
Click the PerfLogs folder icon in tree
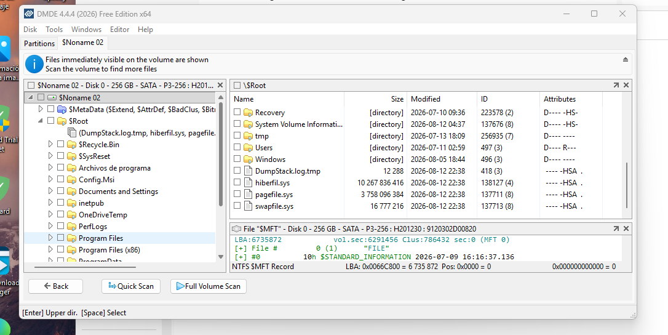tap(71, 227)
